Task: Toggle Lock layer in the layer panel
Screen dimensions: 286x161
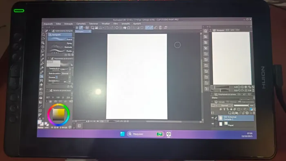Action: point(231,109)
